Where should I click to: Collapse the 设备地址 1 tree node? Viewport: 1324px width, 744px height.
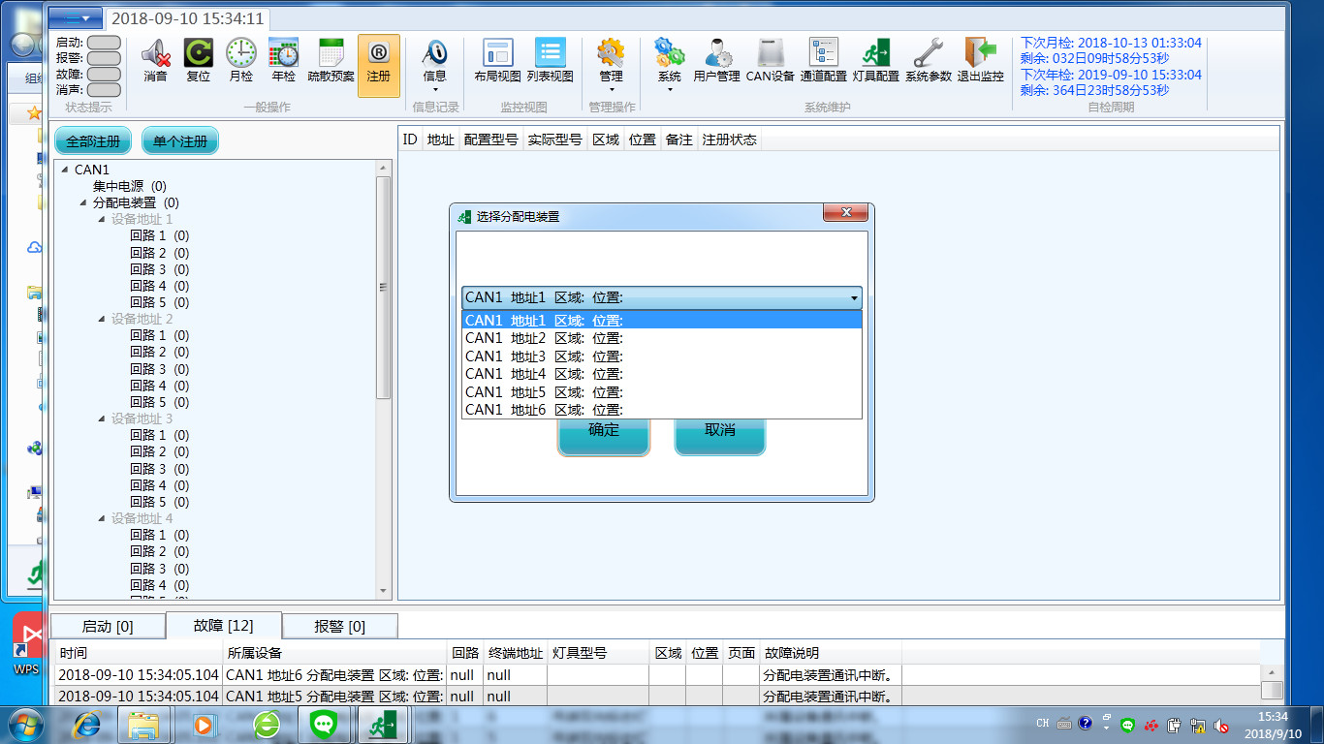102,220
